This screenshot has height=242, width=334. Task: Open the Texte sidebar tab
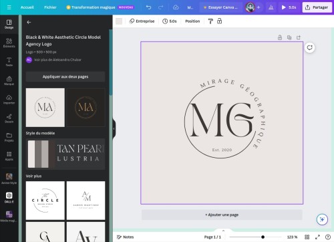tap(9, 62)
